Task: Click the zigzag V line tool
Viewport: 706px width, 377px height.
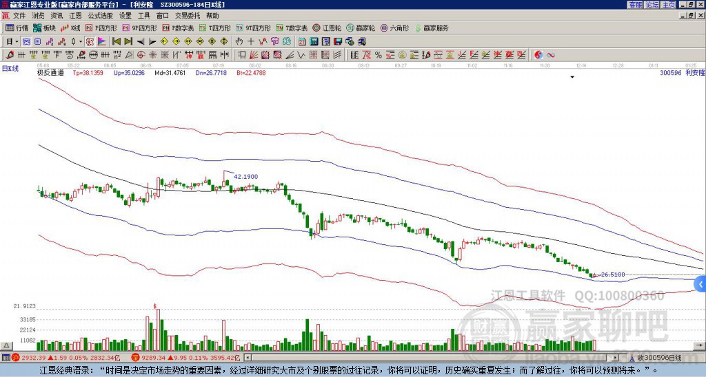Action: 301,55
